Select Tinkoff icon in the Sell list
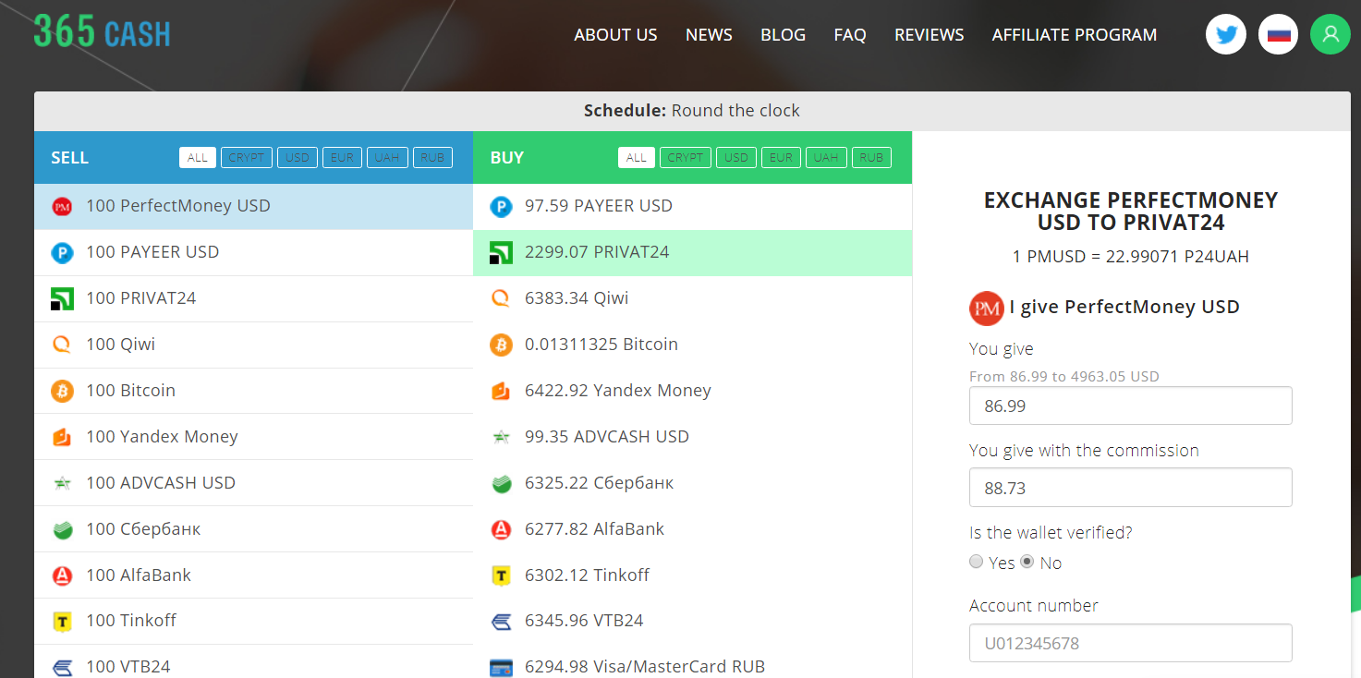The height and width of the screenshot is (678, 1361). tap(62, 621)
